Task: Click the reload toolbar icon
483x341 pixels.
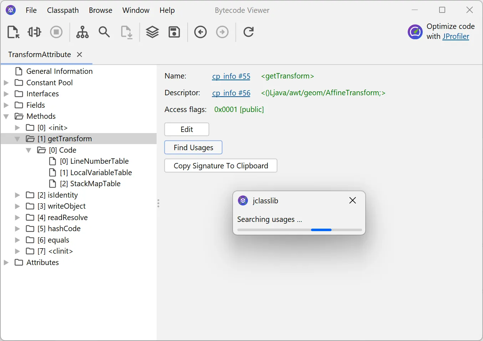Action: [x=248, y=32]
